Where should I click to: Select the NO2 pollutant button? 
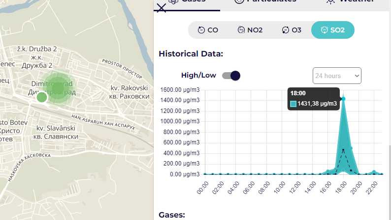[x=250, y=30]
